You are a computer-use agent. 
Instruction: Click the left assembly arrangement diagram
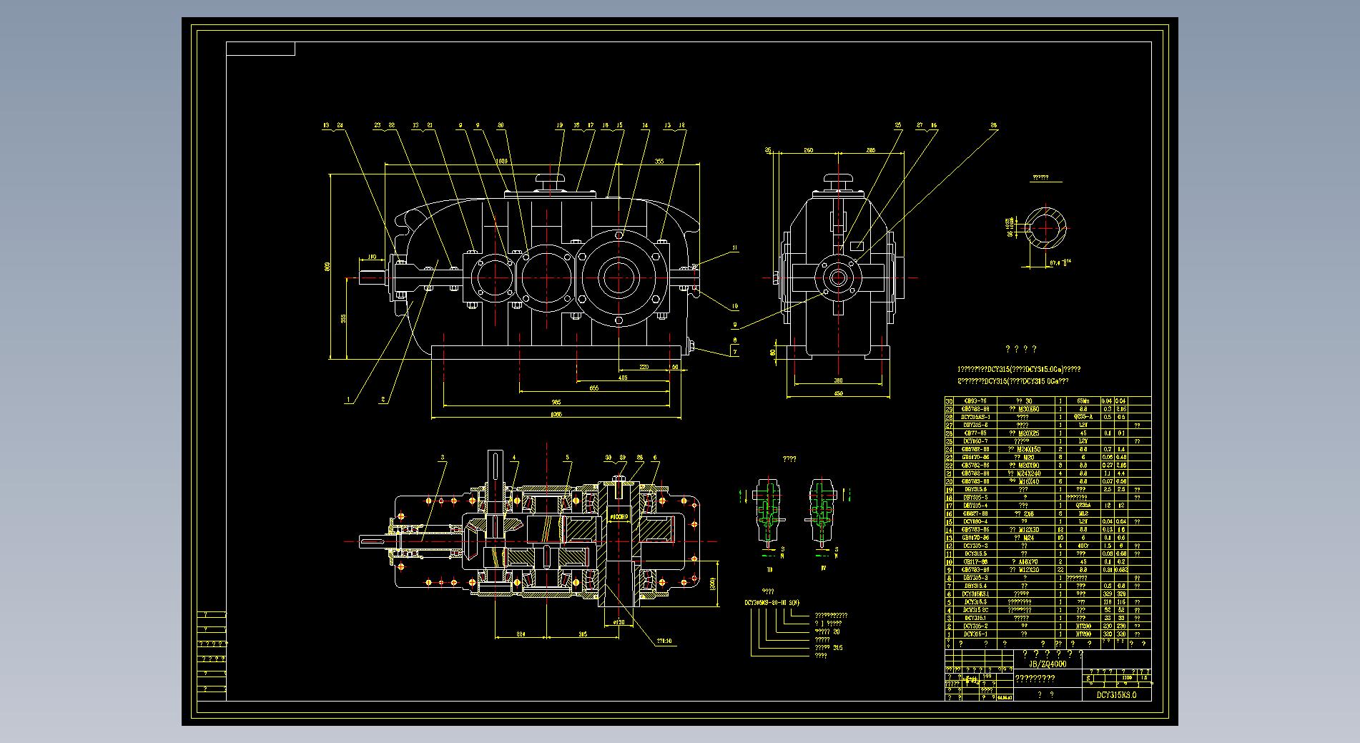point(769,513)
